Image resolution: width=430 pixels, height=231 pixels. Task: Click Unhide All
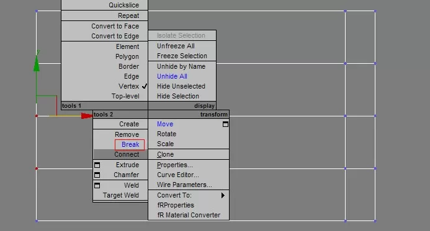click(x=172, y=76)
